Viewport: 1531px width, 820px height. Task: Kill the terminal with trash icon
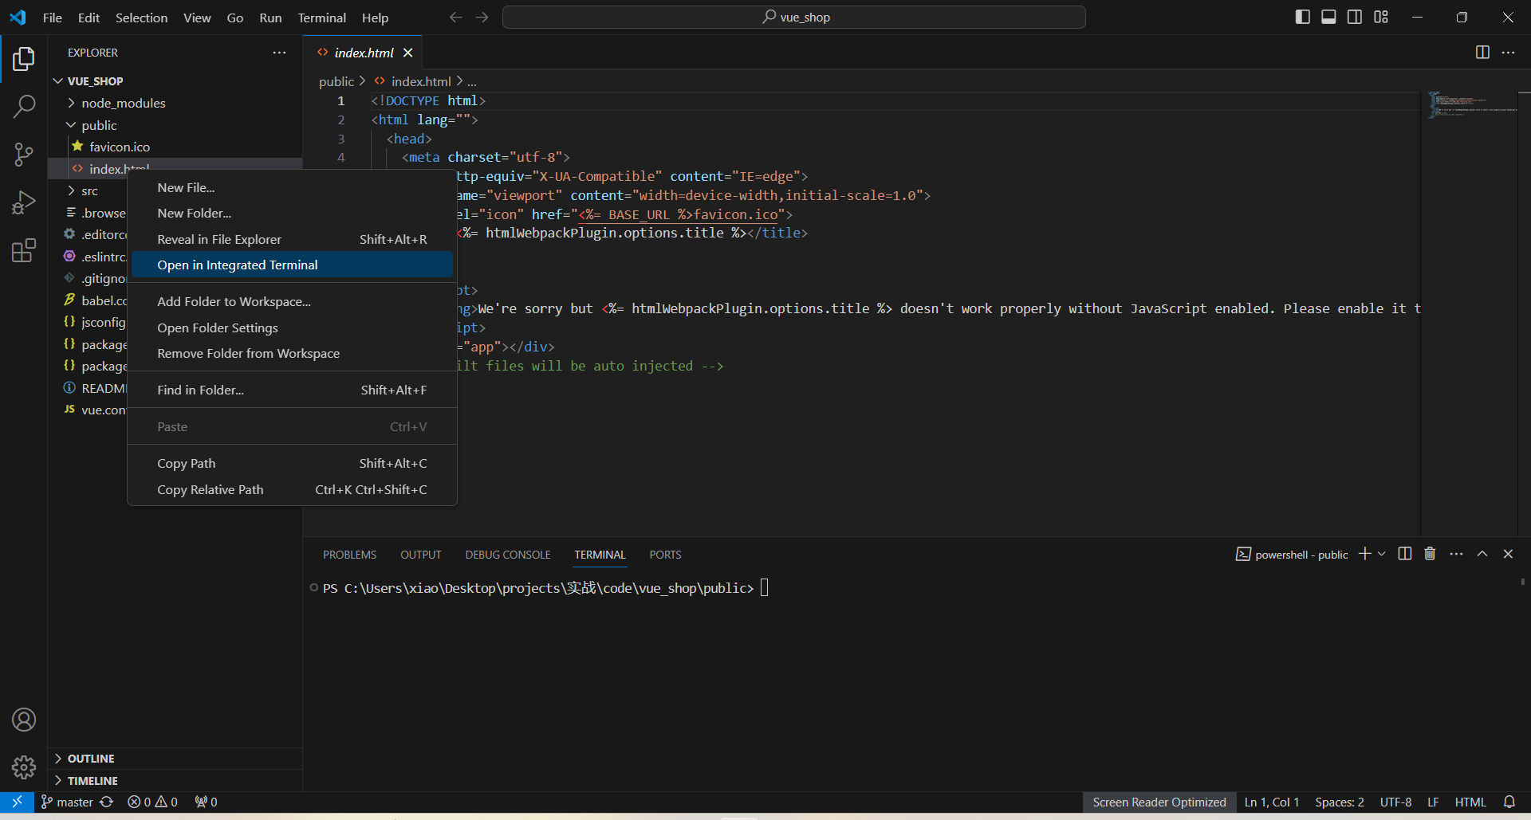tap(1430, 554)
